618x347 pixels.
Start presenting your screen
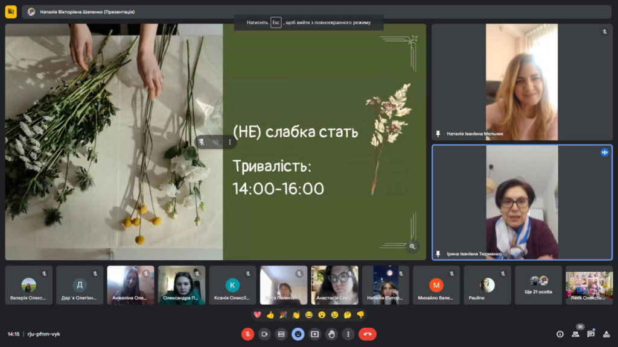click(x=314, y=334)
